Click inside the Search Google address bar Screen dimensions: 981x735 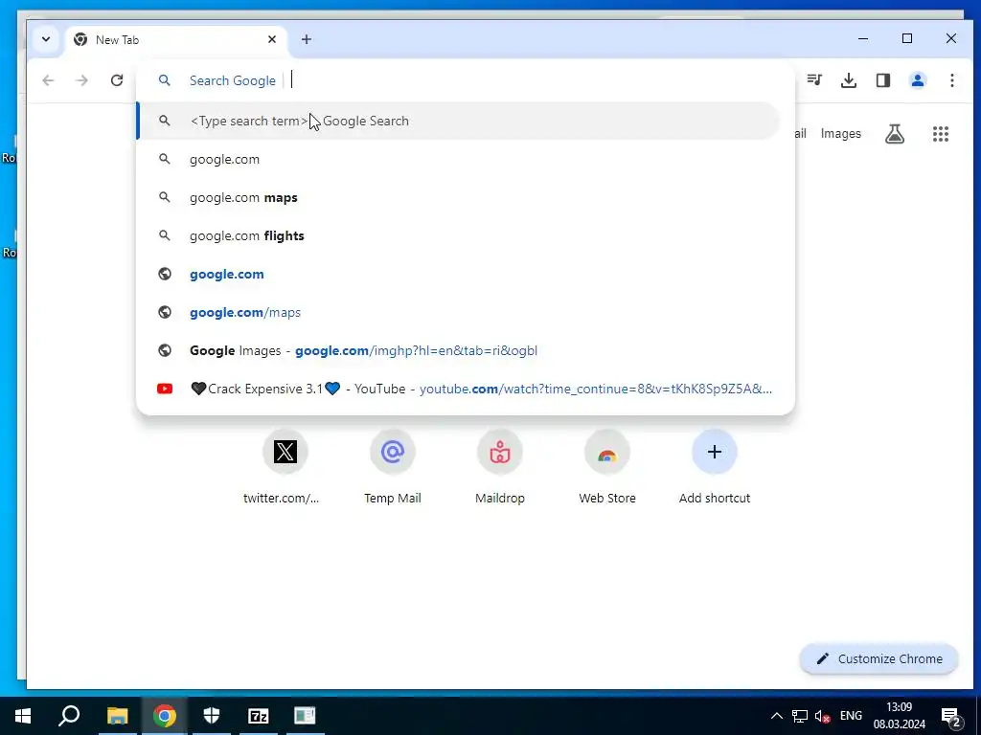466,80
